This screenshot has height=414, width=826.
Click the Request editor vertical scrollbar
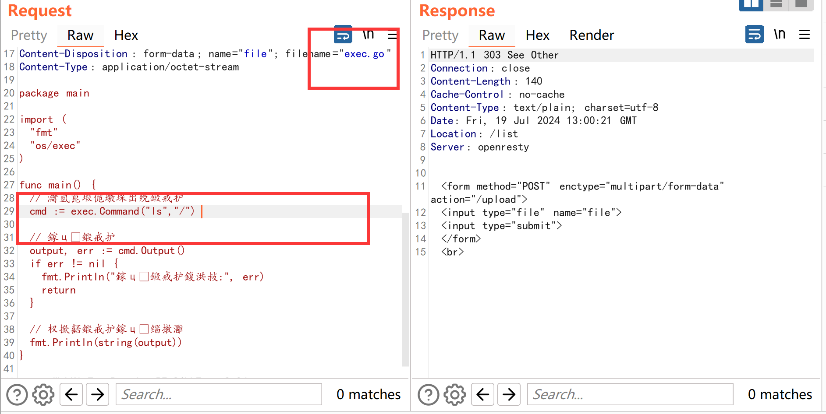(x=406, y=289)
